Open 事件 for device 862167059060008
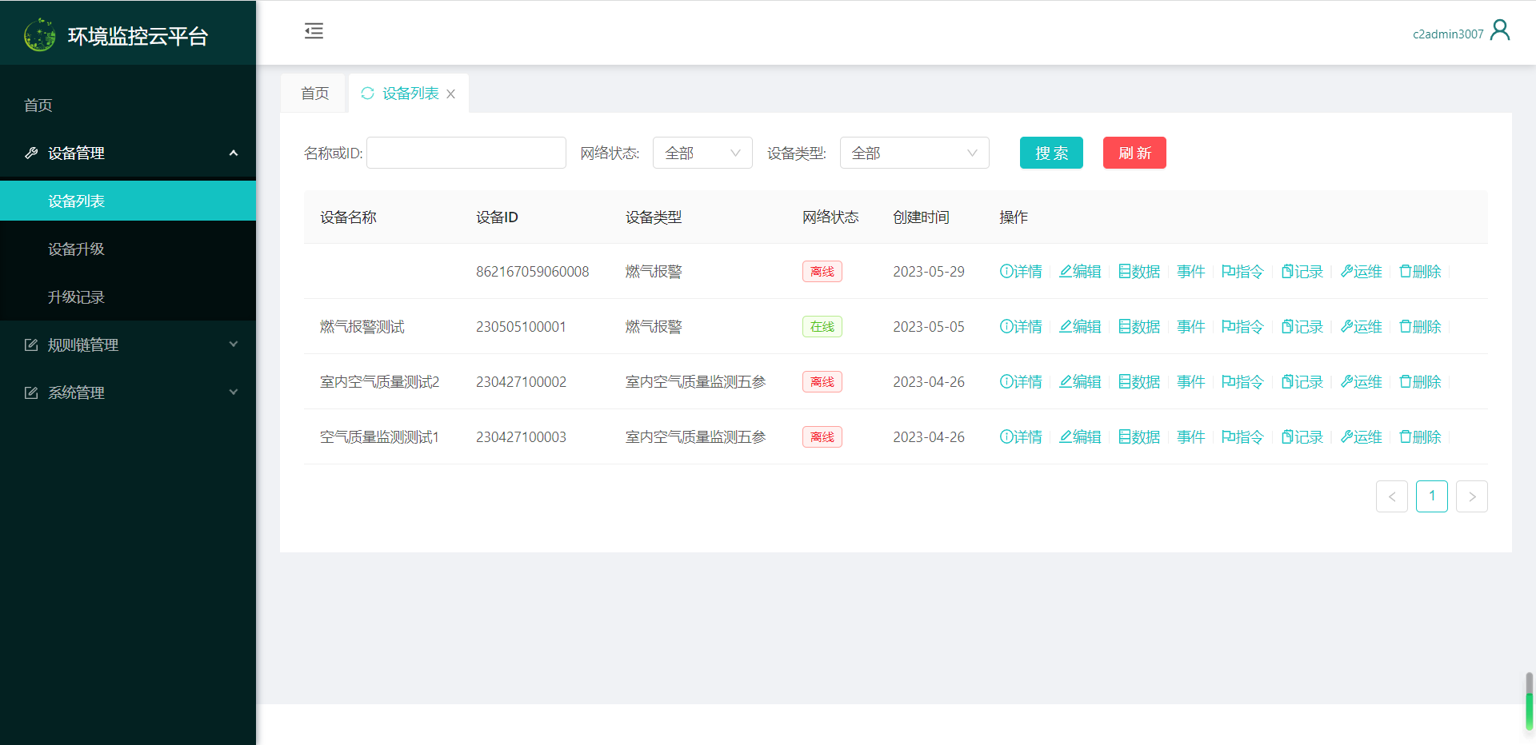Image resolution: width=1536 pixels, height=745 pixels. [x=1191, y=272]
